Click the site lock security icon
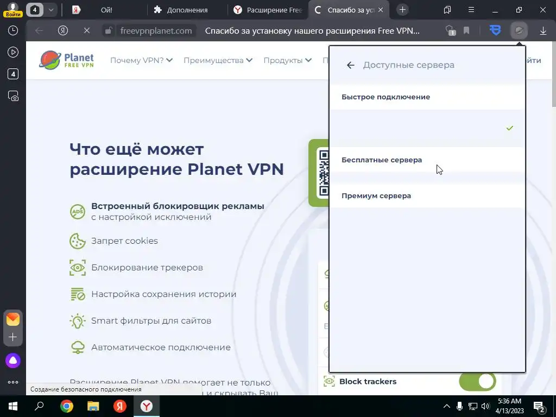Image resolution: width=556 pixels, height=417 pixels. pyautogui.click(x=108, y=31)
